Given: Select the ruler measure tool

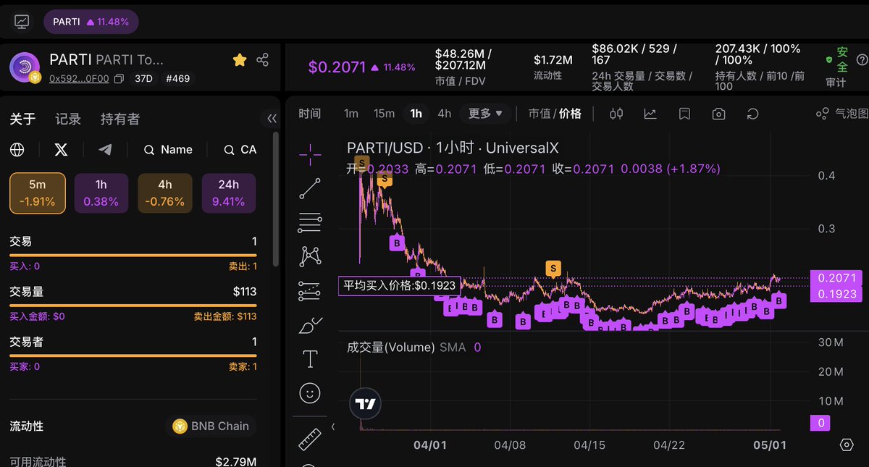Looking at the screenshot, I should coord(310,439).
